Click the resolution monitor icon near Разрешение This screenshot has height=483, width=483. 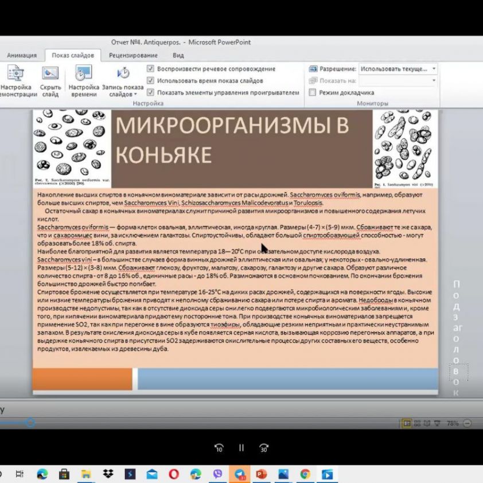click(x=314, y=69)
